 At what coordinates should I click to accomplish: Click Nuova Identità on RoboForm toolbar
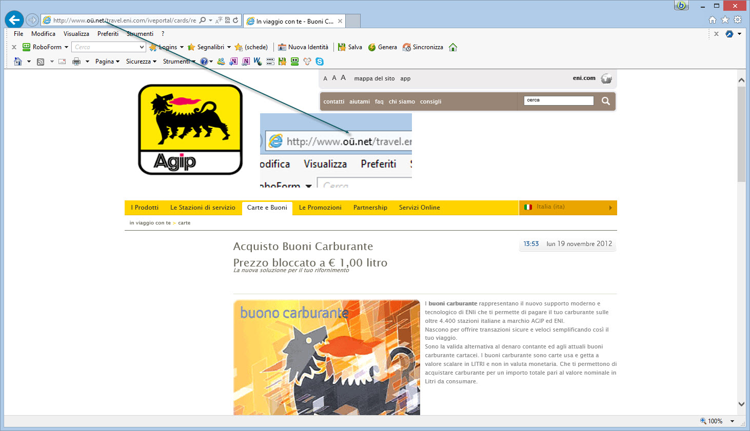(x=303, y=47)
